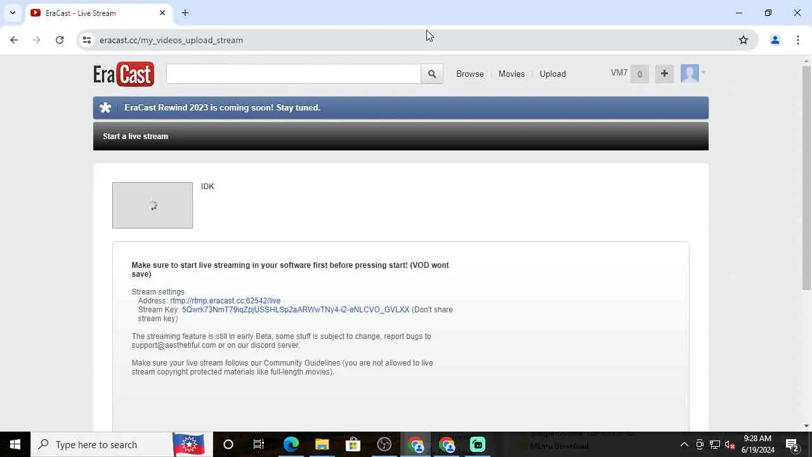Open Cortana from the taskbar
Image resolution: width=812 pixels, height=457 pixels.
click(228, 444)
